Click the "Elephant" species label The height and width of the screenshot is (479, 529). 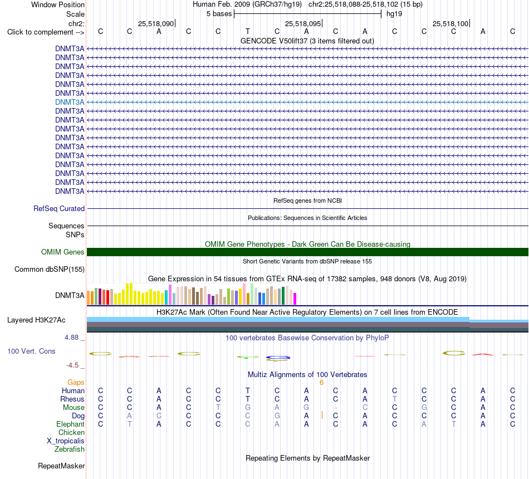[71, 424]
